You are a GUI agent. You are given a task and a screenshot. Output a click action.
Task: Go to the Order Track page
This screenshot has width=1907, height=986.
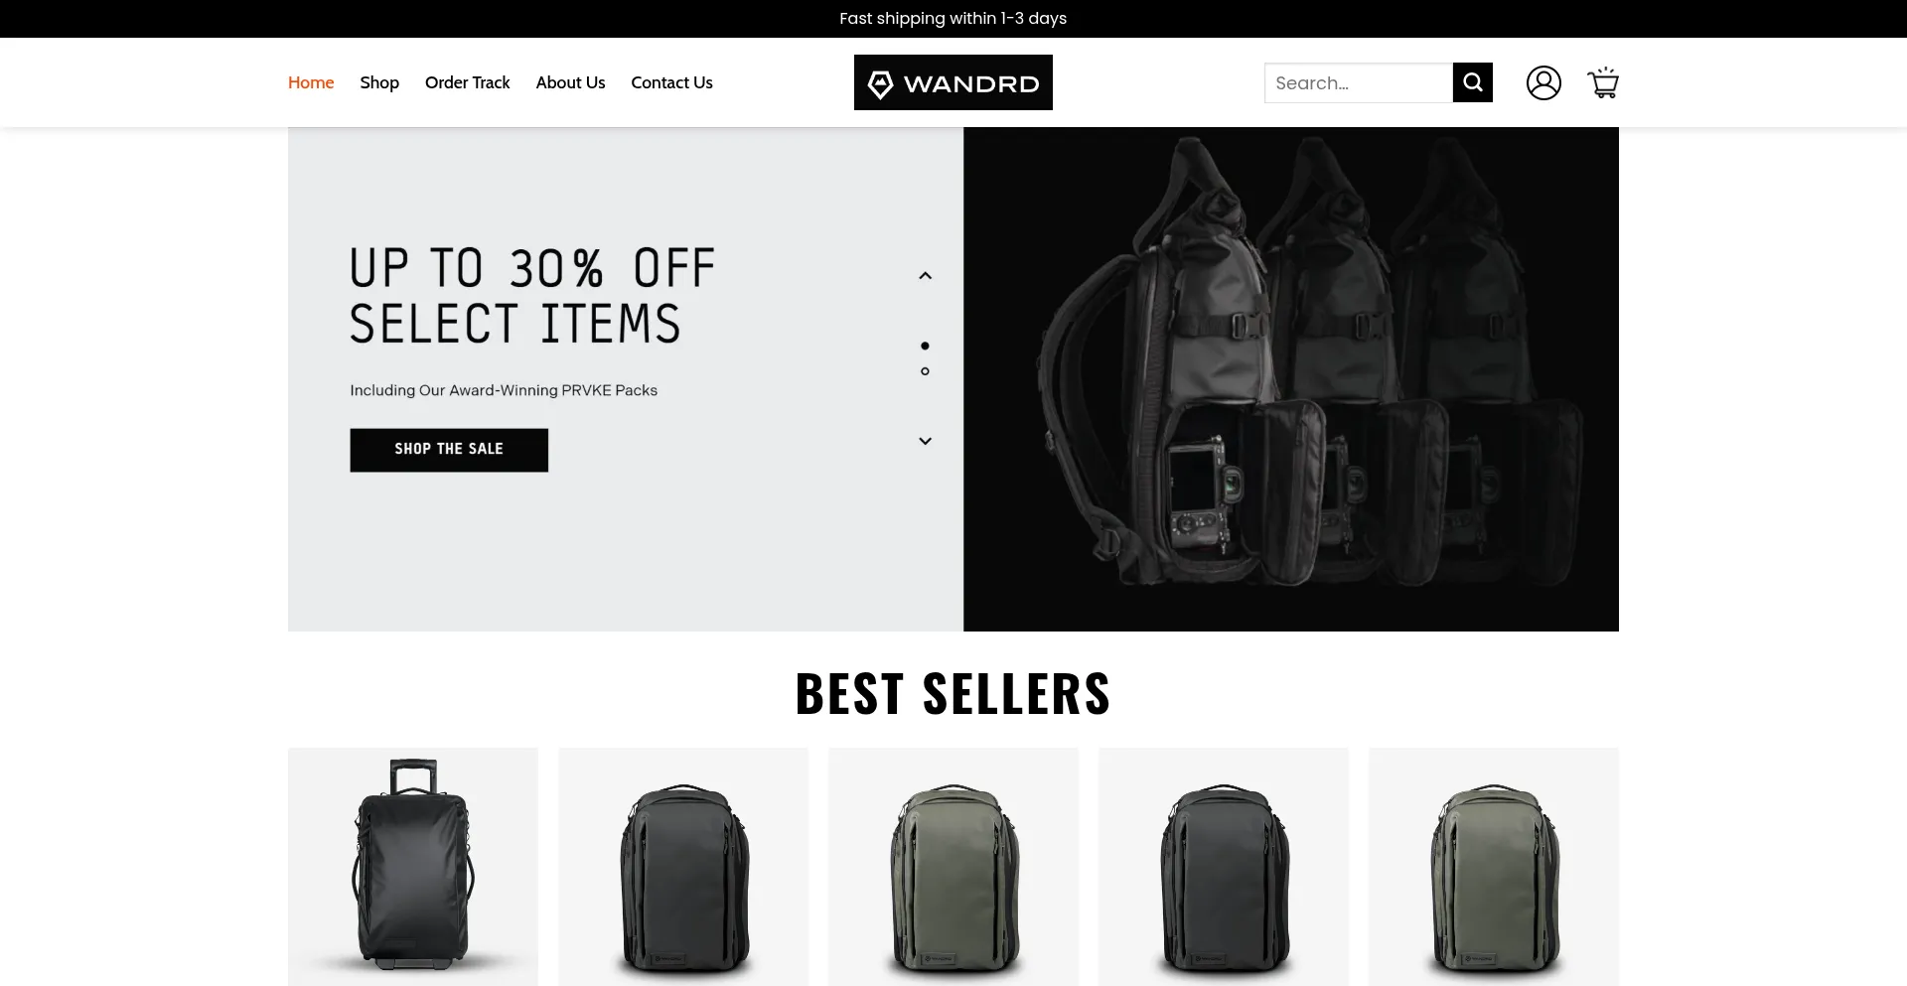[467, 82]
